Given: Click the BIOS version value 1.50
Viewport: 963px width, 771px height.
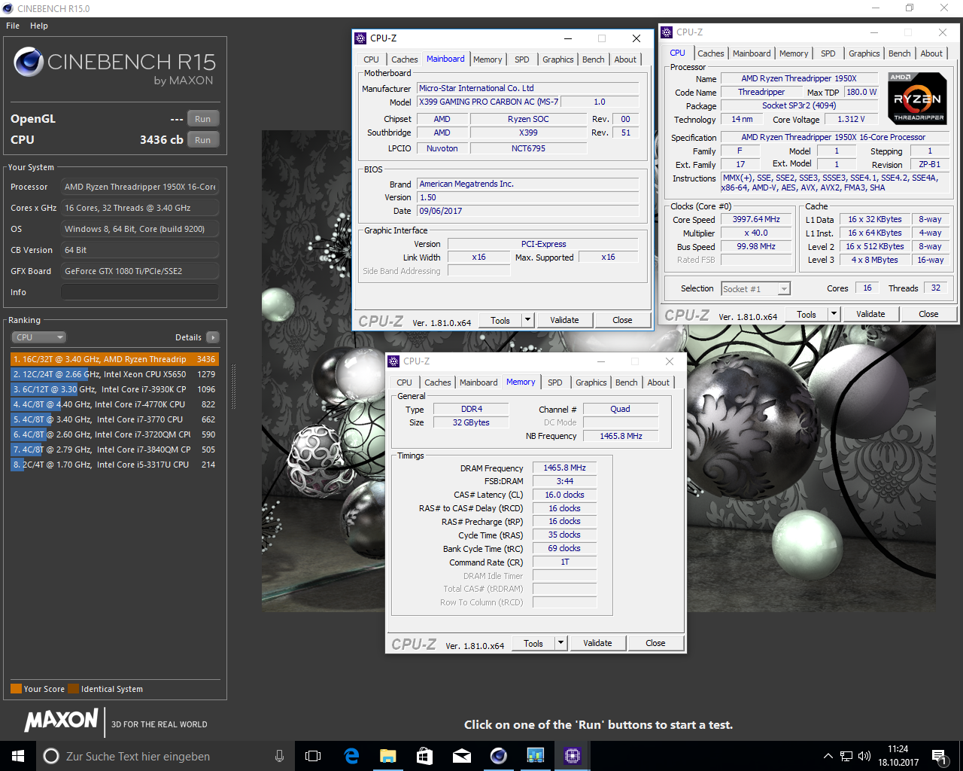Looking at the screenshot, I should (x=528, y=197).
